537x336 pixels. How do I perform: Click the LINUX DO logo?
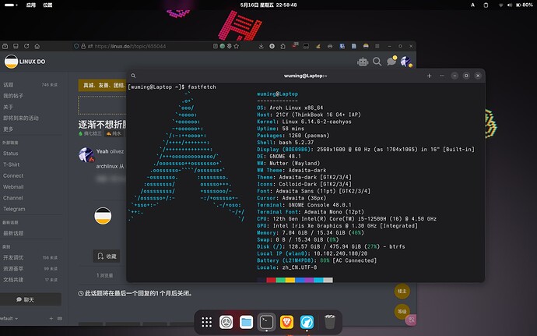point(25,62)
